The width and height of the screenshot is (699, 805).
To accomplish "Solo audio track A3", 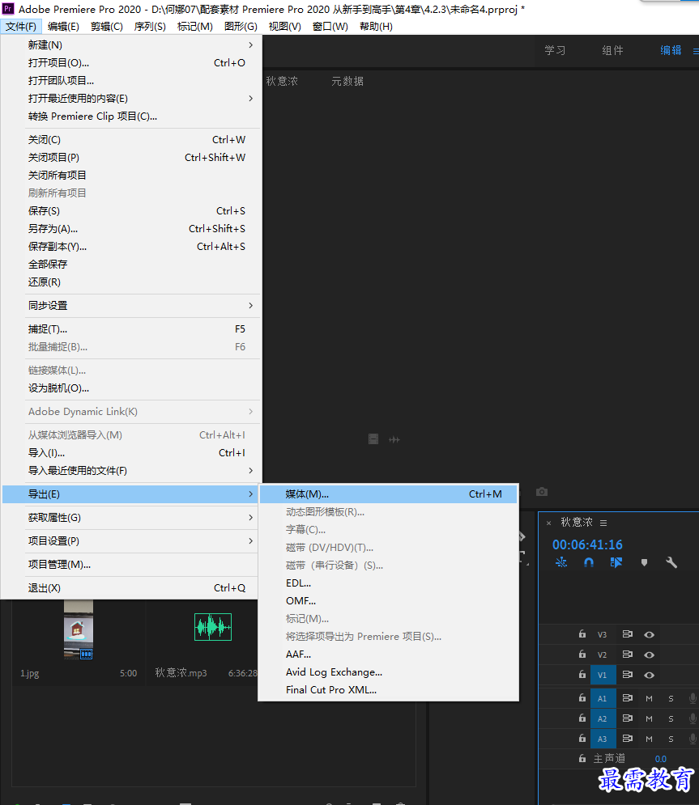I will 671,739.
